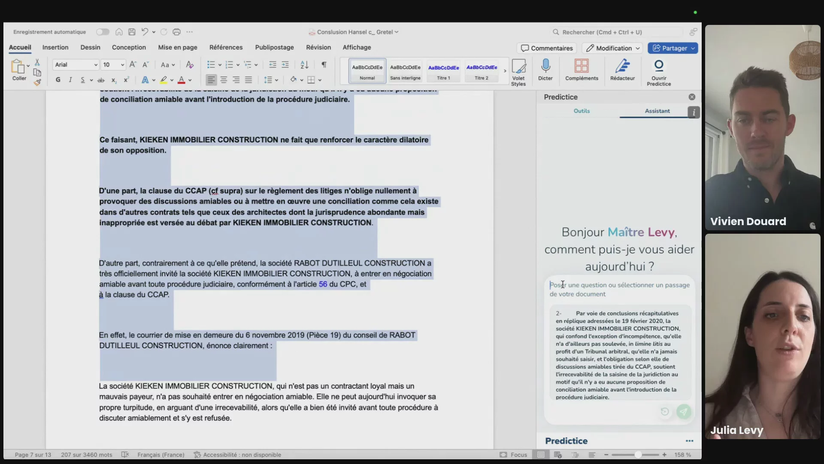Click the Partager share button

(x=673, y=48)
